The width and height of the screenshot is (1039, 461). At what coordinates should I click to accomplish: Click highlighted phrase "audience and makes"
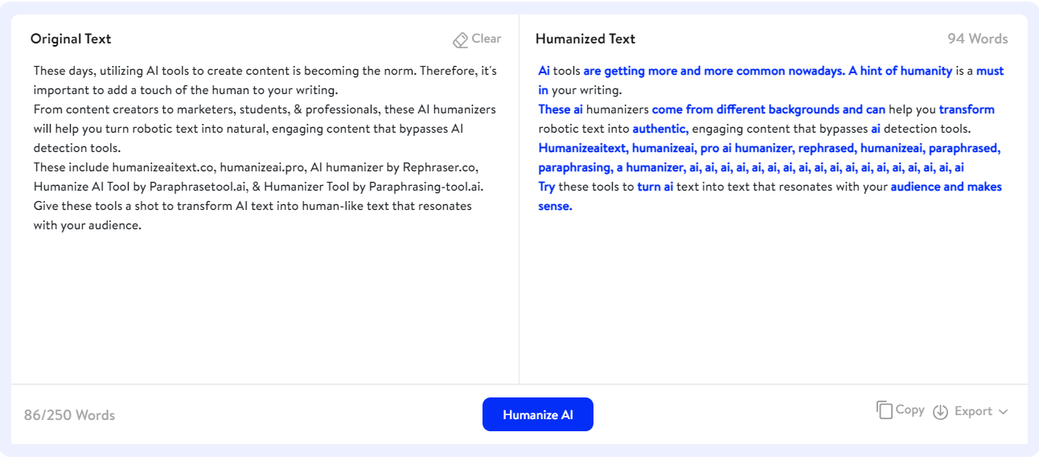[x=947, y=187]
